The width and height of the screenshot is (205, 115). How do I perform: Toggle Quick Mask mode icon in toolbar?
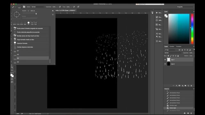[12, 79]
